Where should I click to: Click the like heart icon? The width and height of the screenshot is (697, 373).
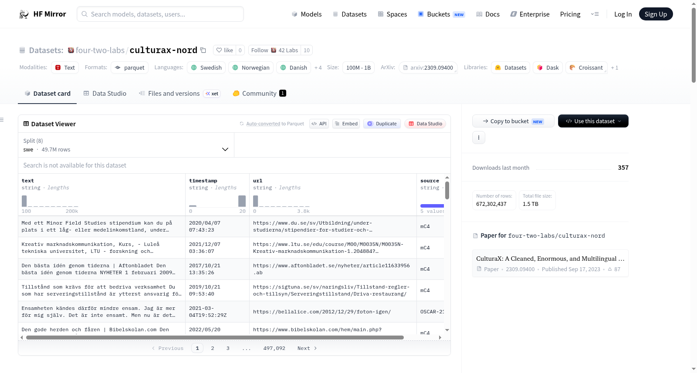pos(219,50)
